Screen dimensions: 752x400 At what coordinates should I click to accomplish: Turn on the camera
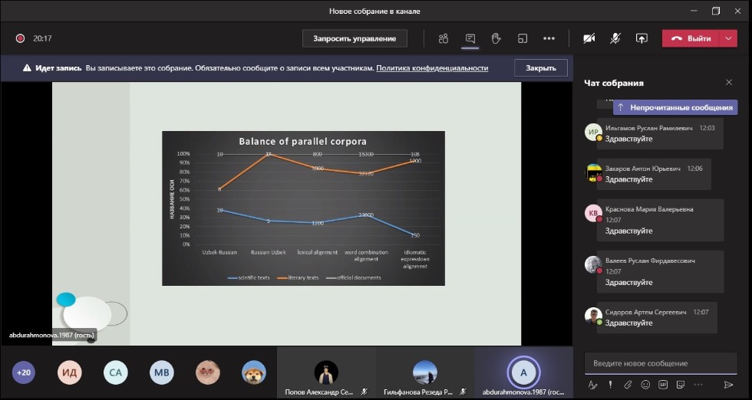tap(589, 38)
